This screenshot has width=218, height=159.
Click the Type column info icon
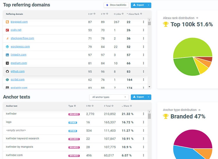point(75,106)
